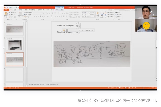
Task: Open the Section (구역) dropdown
Action: pyautogui.click(x=27, y=17)
